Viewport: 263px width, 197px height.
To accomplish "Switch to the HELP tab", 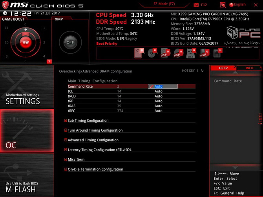I will tap(223, 68).
